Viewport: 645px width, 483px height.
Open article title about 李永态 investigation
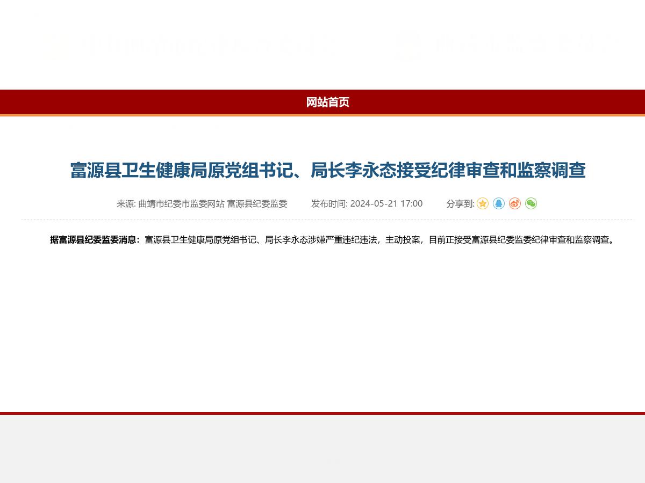328,171
